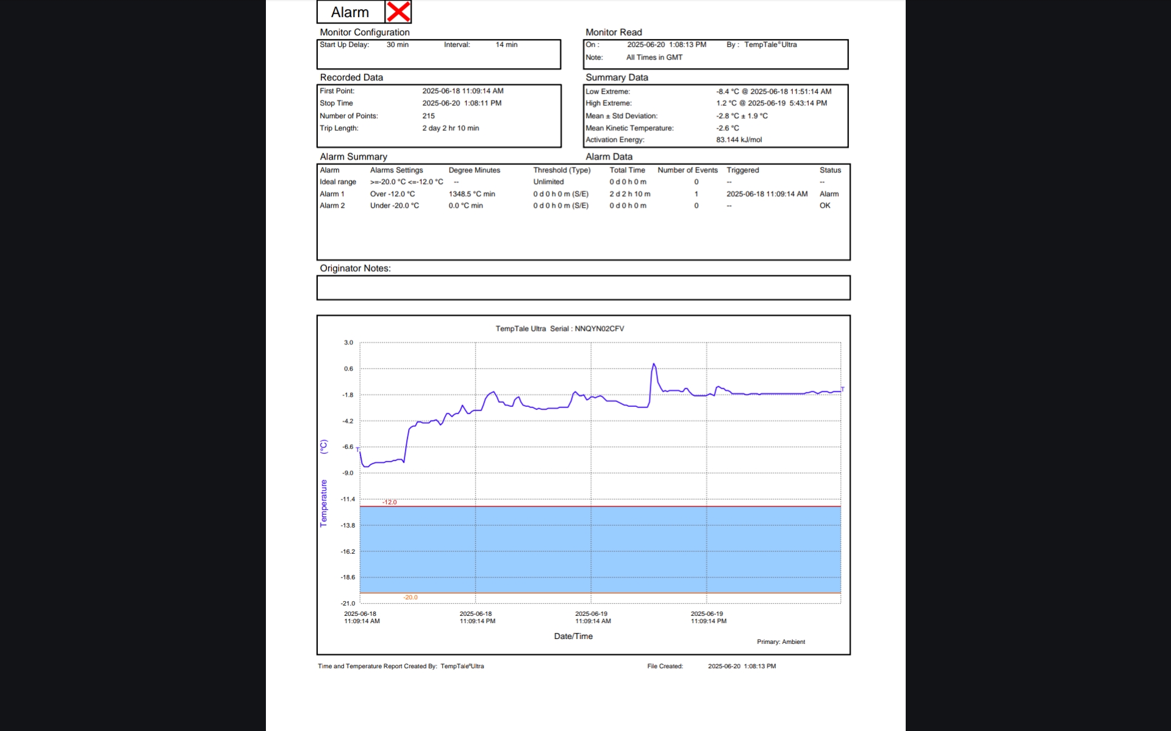Click the 'Degree Minutes' column header

click(474, 170)
